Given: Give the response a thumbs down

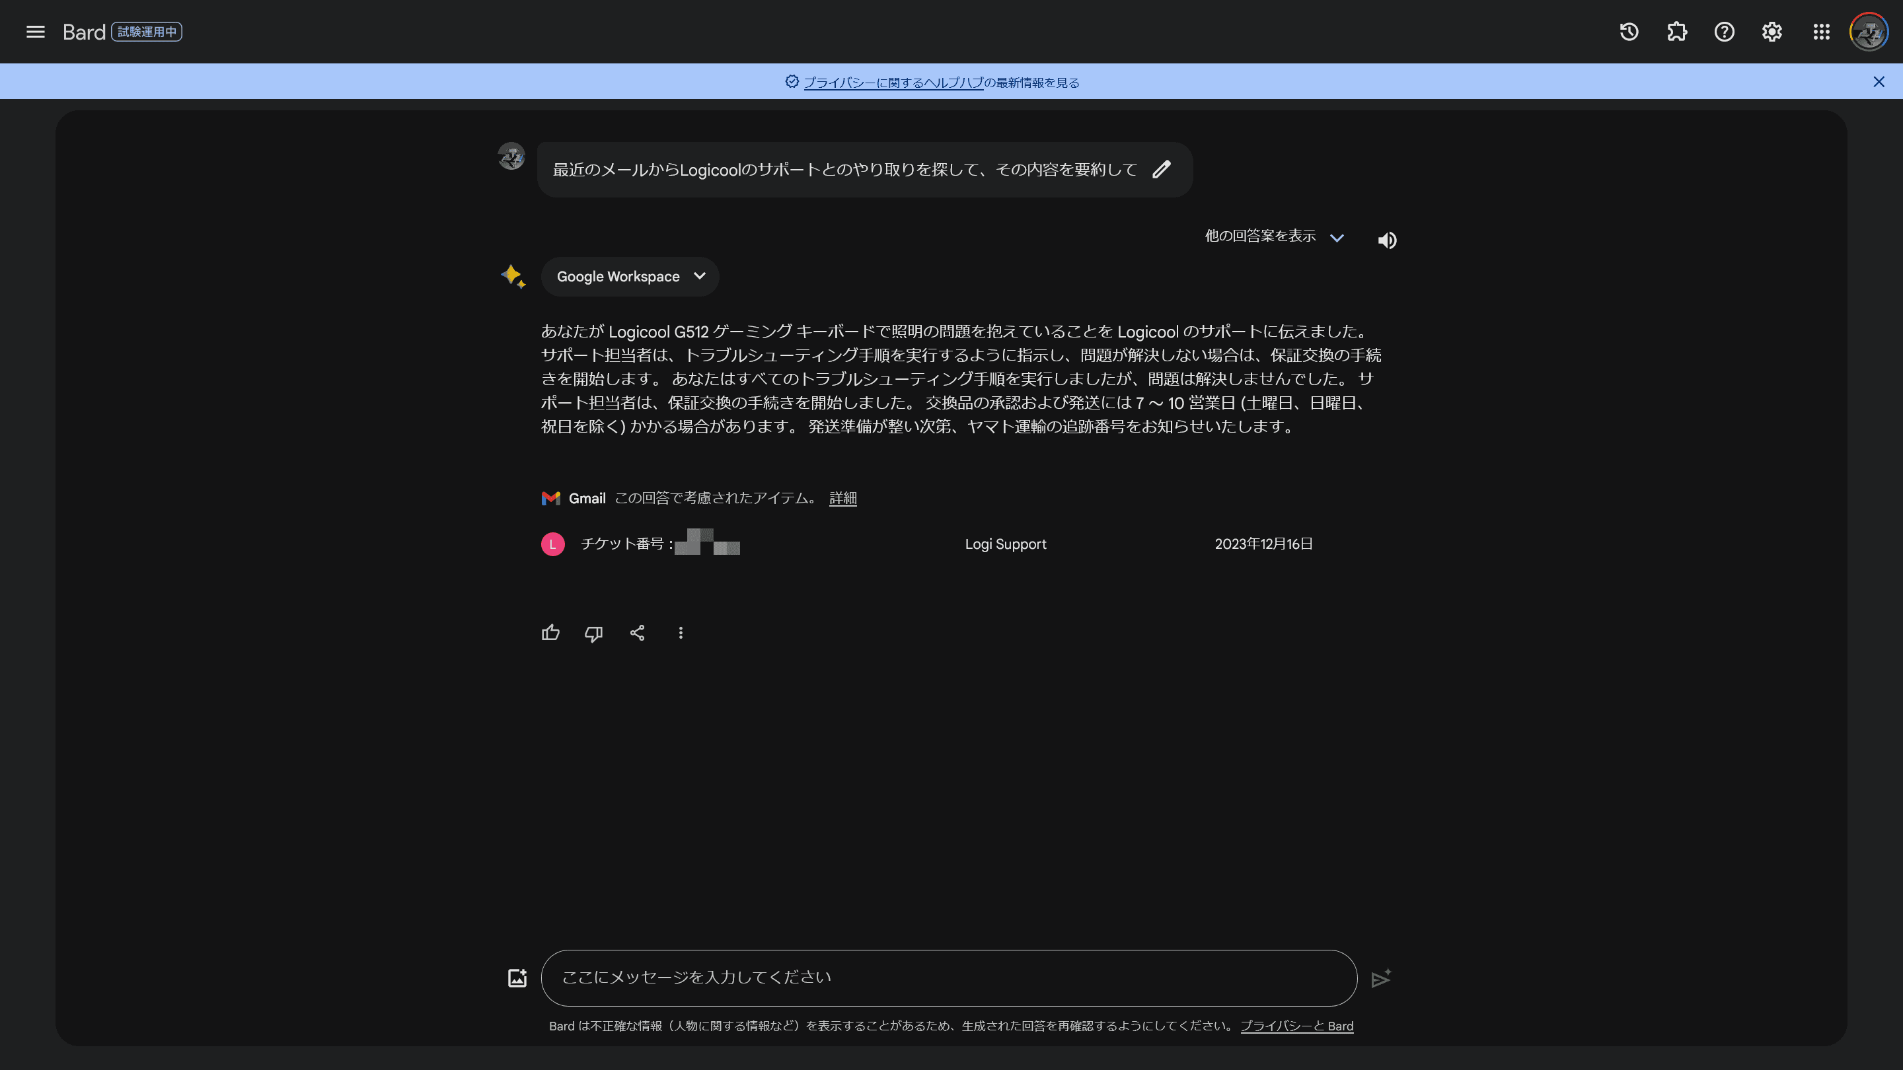Looking at the screenshot, I should click(x=593, y=633).
